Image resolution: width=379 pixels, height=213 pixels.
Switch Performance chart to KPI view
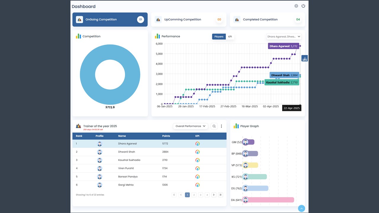click(230, 37)
